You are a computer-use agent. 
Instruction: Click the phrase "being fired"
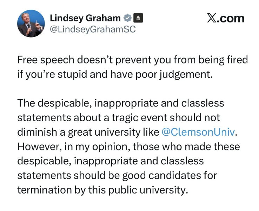223,60
